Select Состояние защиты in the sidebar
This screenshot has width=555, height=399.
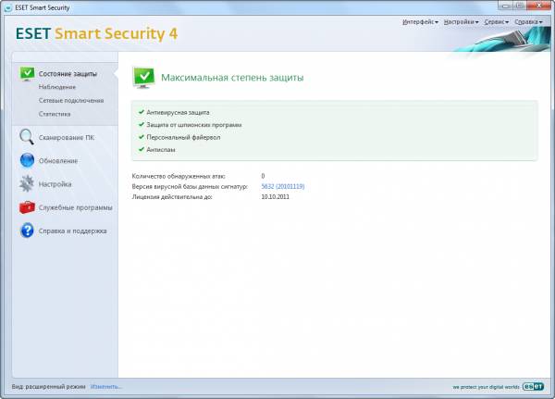click(x=68, y=74)
